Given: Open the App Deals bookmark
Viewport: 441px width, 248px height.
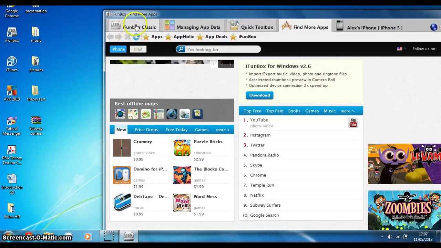Looking at the screenshot, I should click(212, 37).
